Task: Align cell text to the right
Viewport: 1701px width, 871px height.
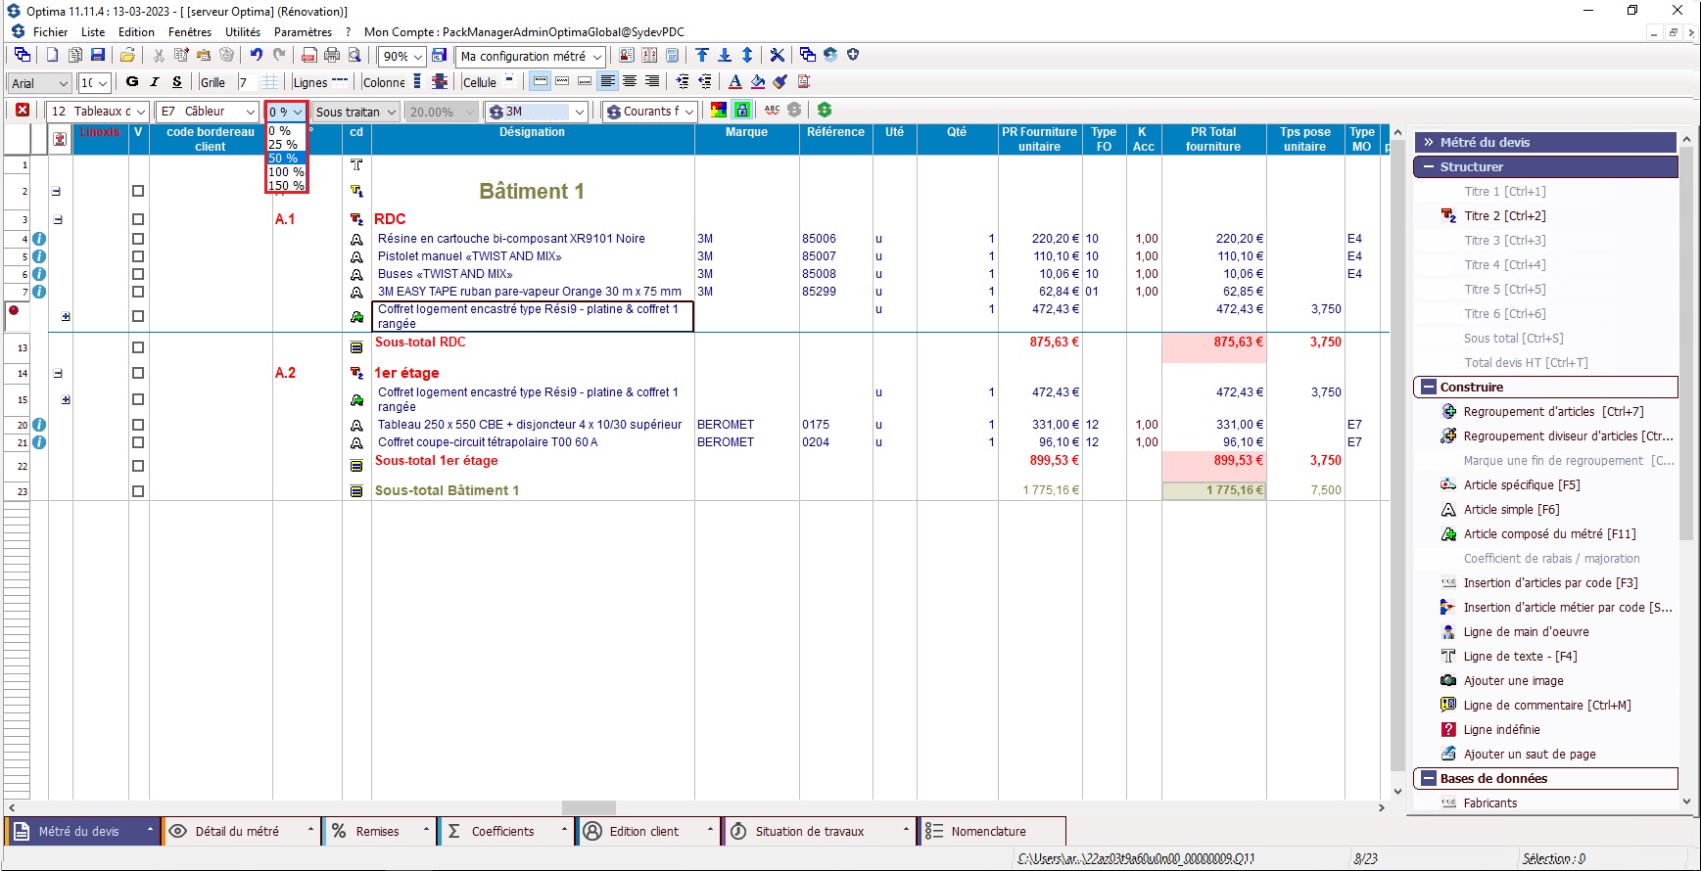Action: (x=651, y=82)
